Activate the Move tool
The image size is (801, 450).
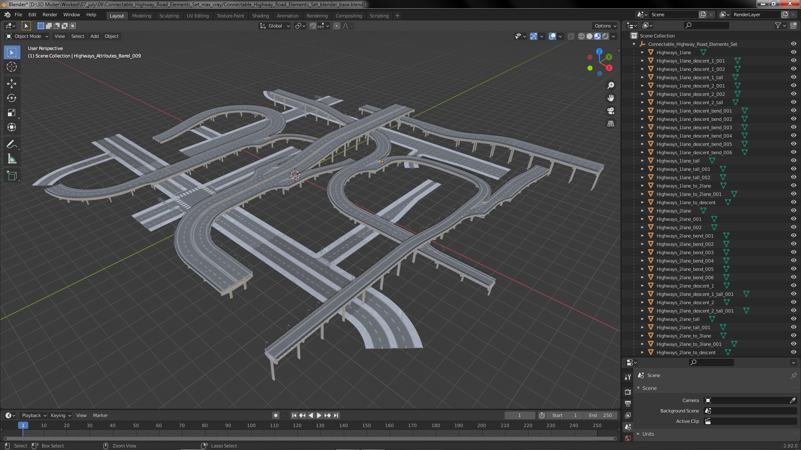pos(12,83)
